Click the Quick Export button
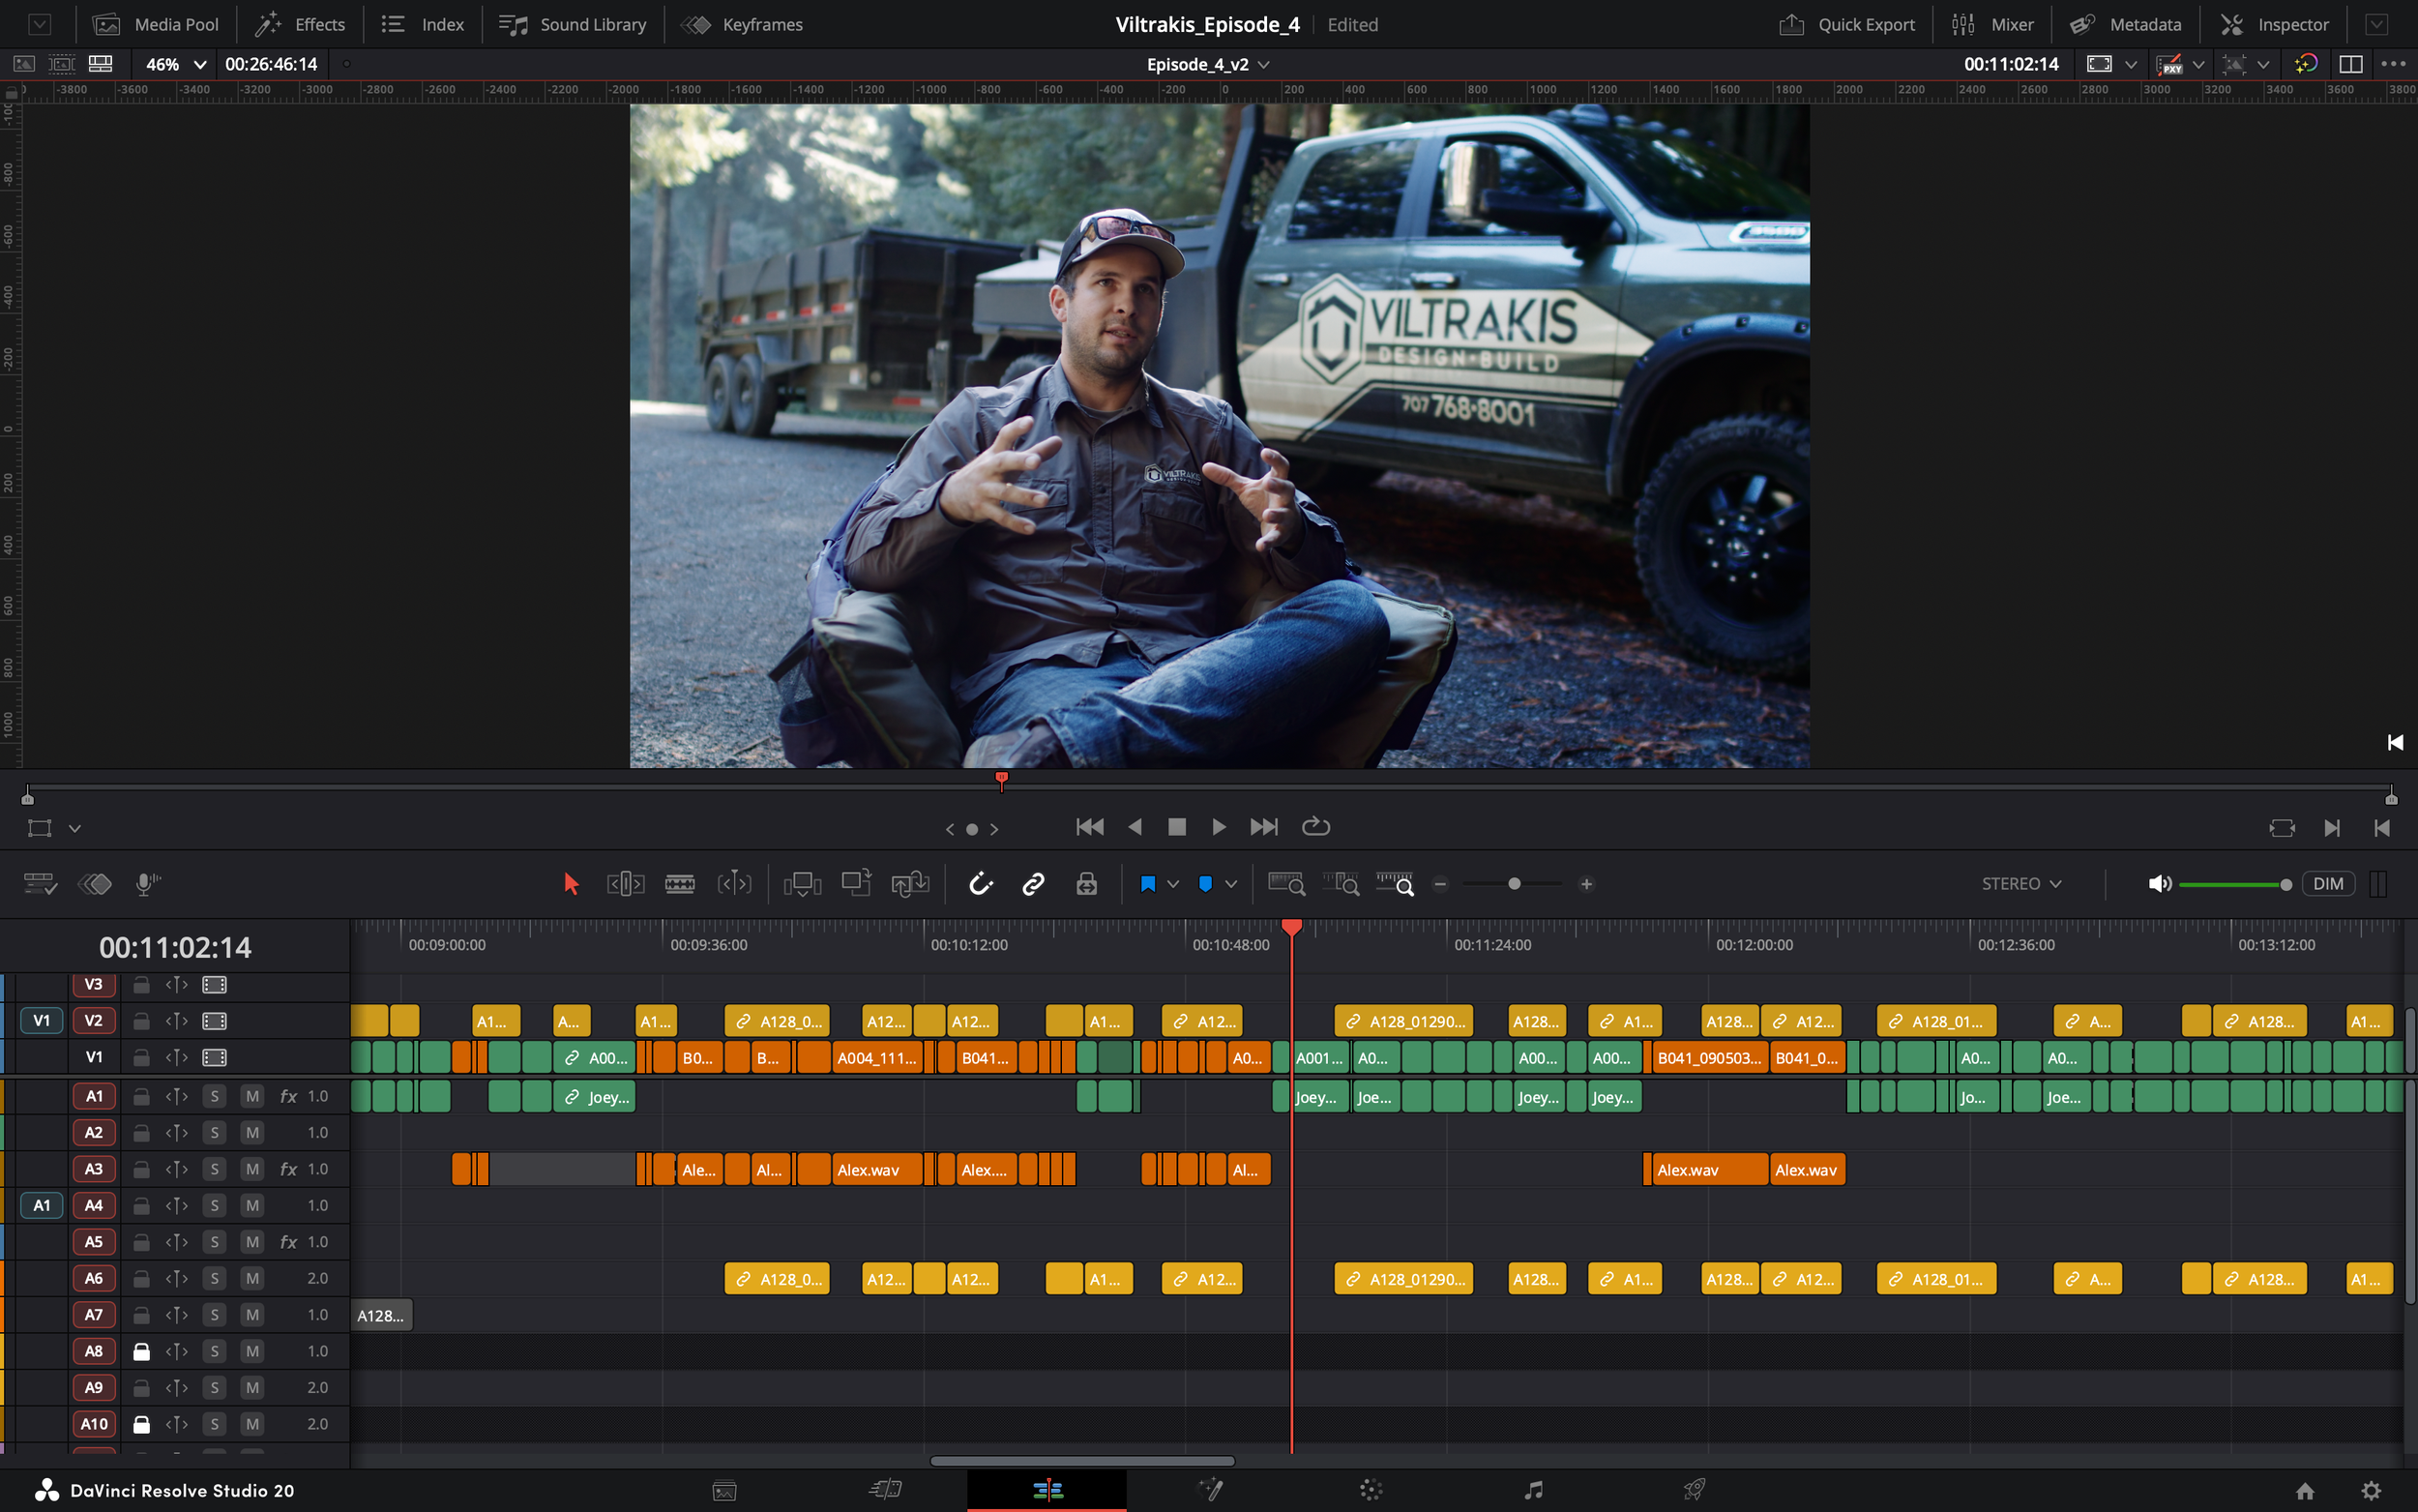The image size is (2418, 1512). pyautogui.click(x=1847, y=24)
